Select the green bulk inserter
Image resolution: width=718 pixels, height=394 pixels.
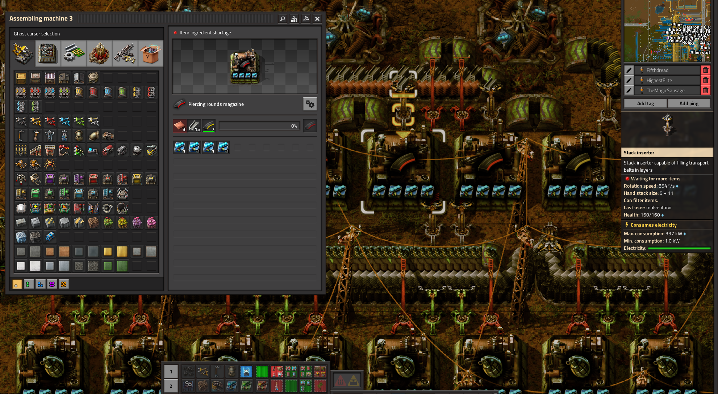tap(79, 121)
